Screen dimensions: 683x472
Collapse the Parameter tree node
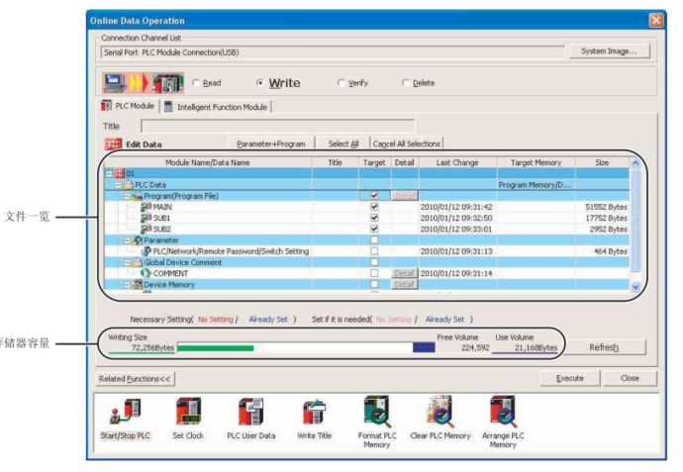coord(128,240)
